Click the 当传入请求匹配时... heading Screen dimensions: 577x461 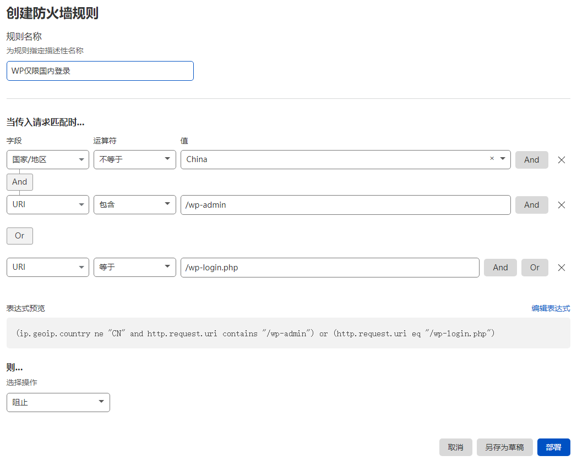[x=45, y=123]
